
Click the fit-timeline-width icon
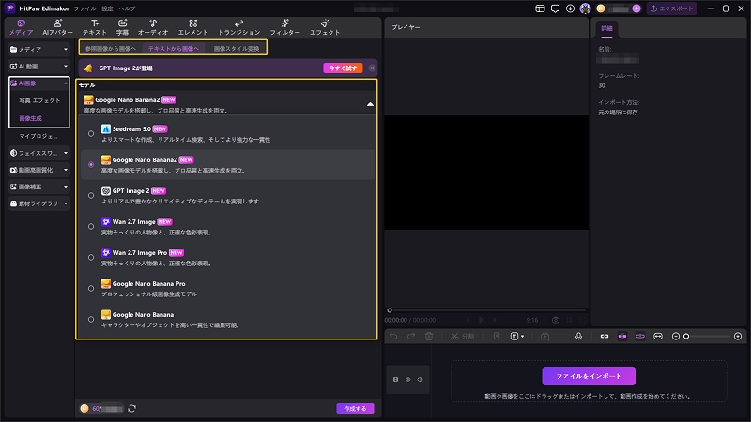pos(658,337)
